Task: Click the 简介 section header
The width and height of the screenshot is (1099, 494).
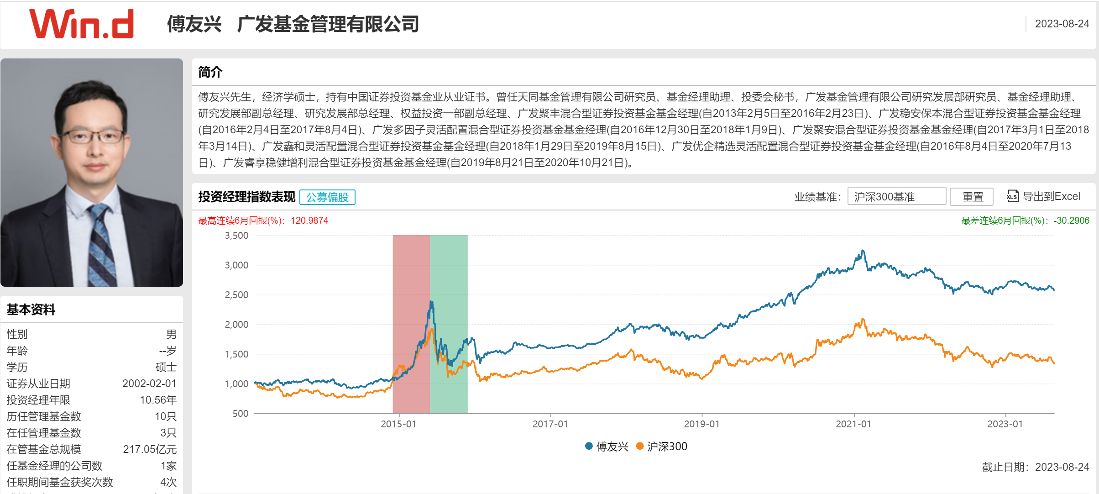Action: (210, 72)
